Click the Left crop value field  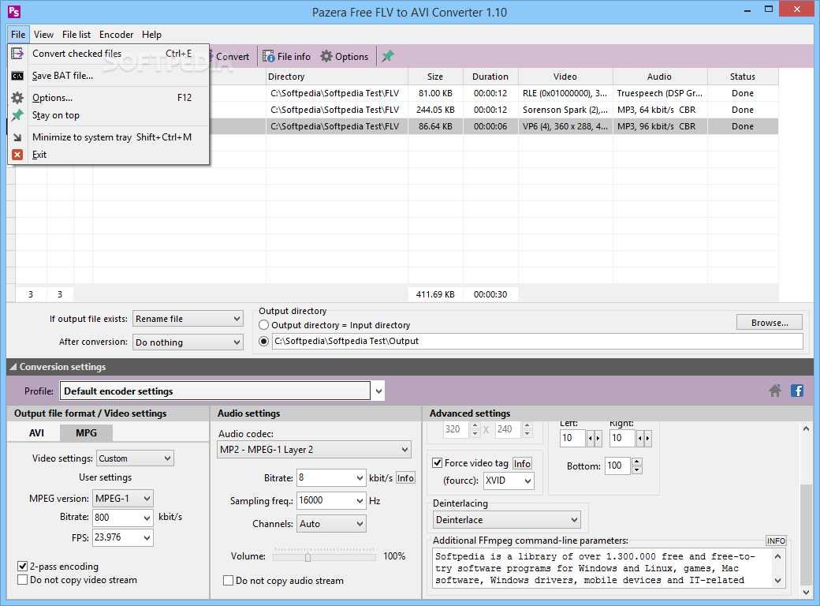coord(572,438)
